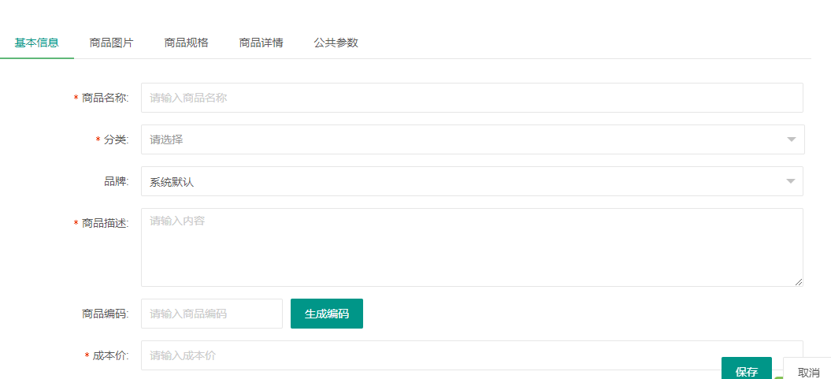
Task: Click the 品牌 field label
Action: tap(116, 181)
